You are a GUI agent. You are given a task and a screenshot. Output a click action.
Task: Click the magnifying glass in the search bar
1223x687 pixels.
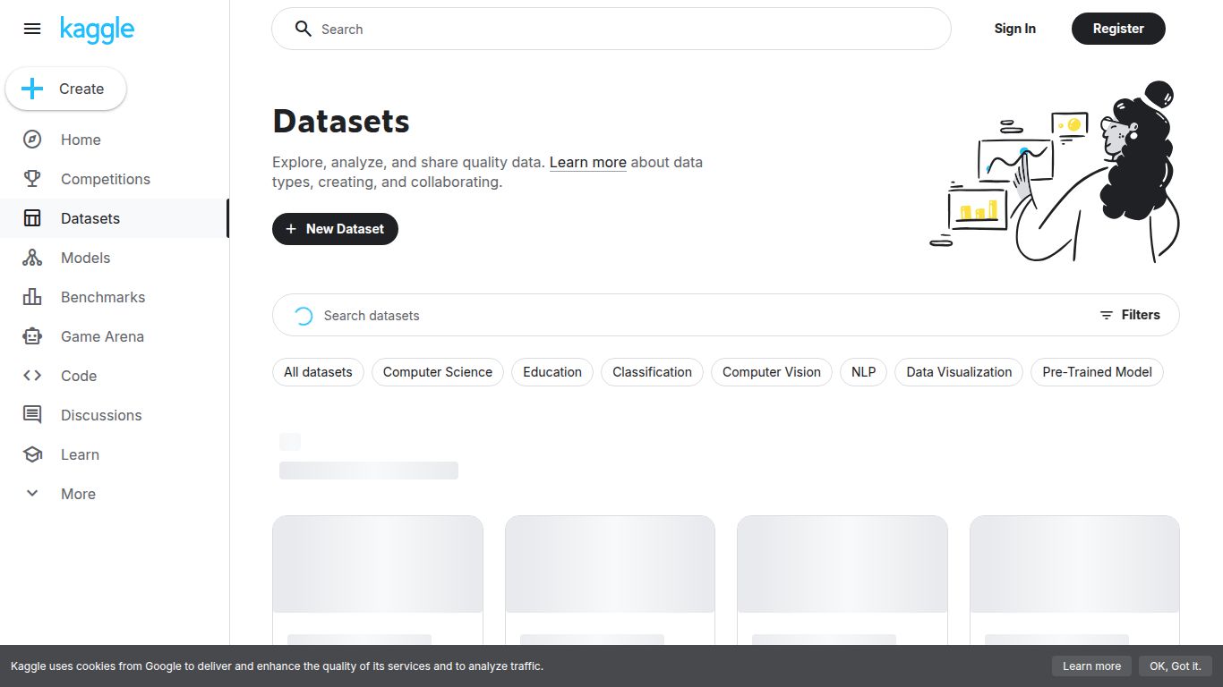pos(304,29)
